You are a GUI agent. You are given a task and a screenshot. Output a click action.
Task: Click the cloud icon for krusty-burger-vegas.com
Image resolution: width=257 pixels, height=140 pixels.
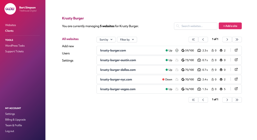(177, 89)
